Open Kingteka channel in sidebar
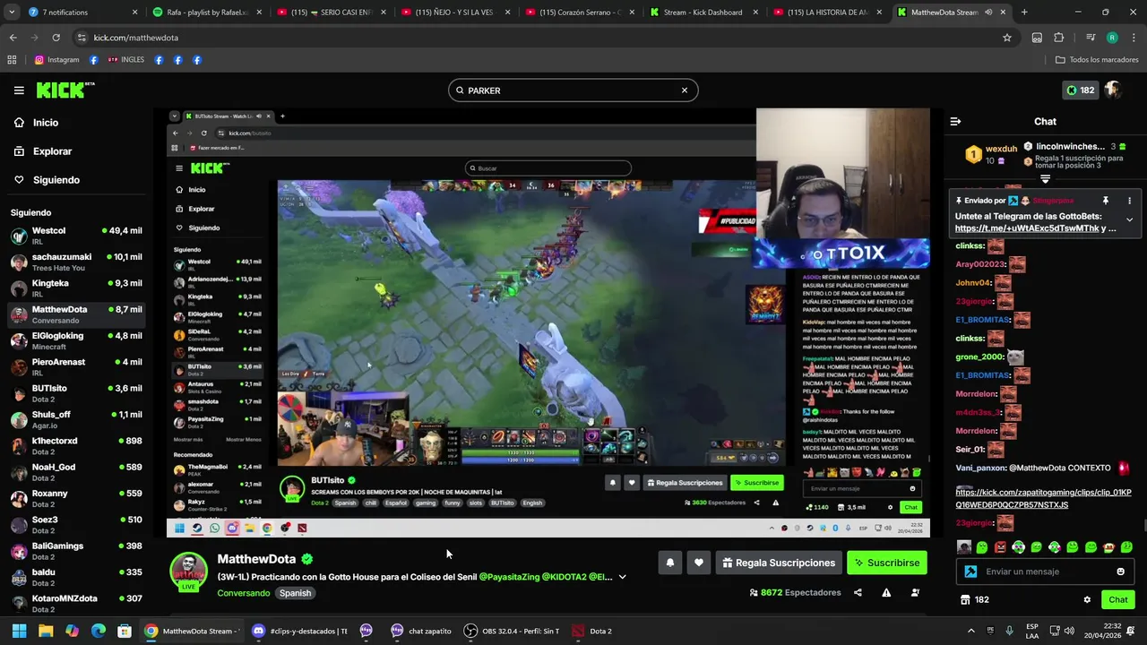This screenshot has width=1147, height=645. [x=77, y=288]
